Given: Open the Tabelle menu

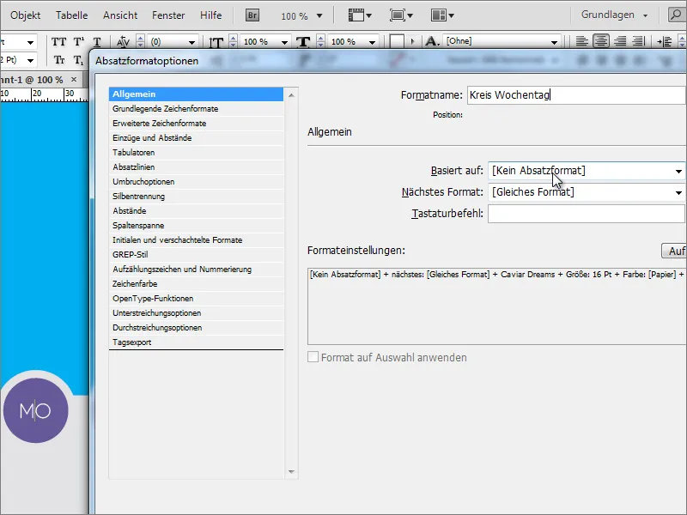Looking at the screenshot, I should 71,15.
